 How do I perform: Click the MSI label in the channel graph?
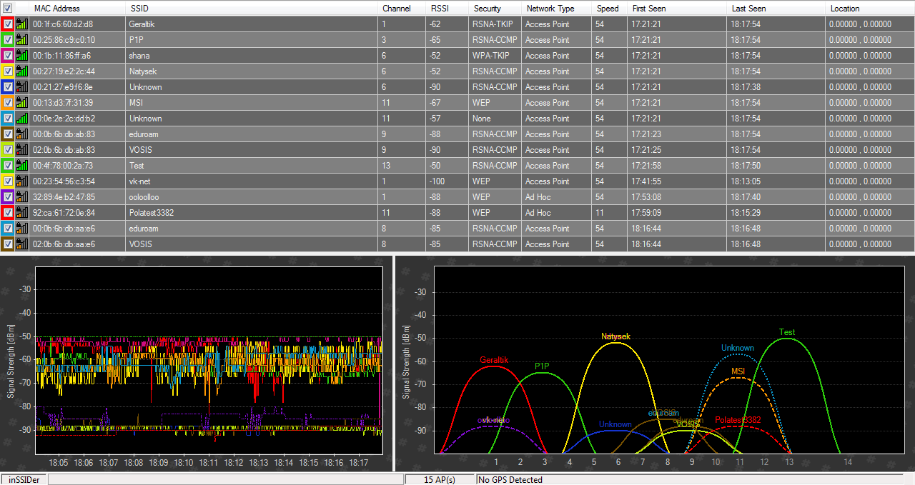click(x=738, y=371)
